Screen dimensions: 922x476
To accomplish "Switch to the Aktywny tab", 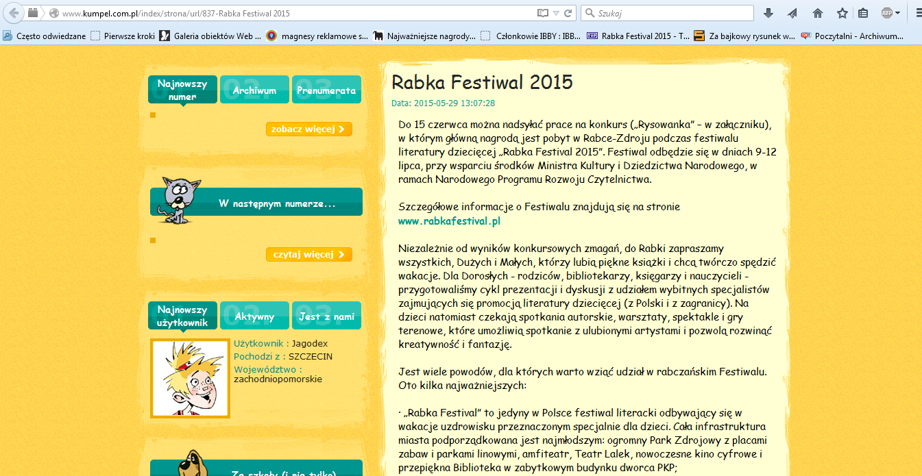I will (254, 316).
